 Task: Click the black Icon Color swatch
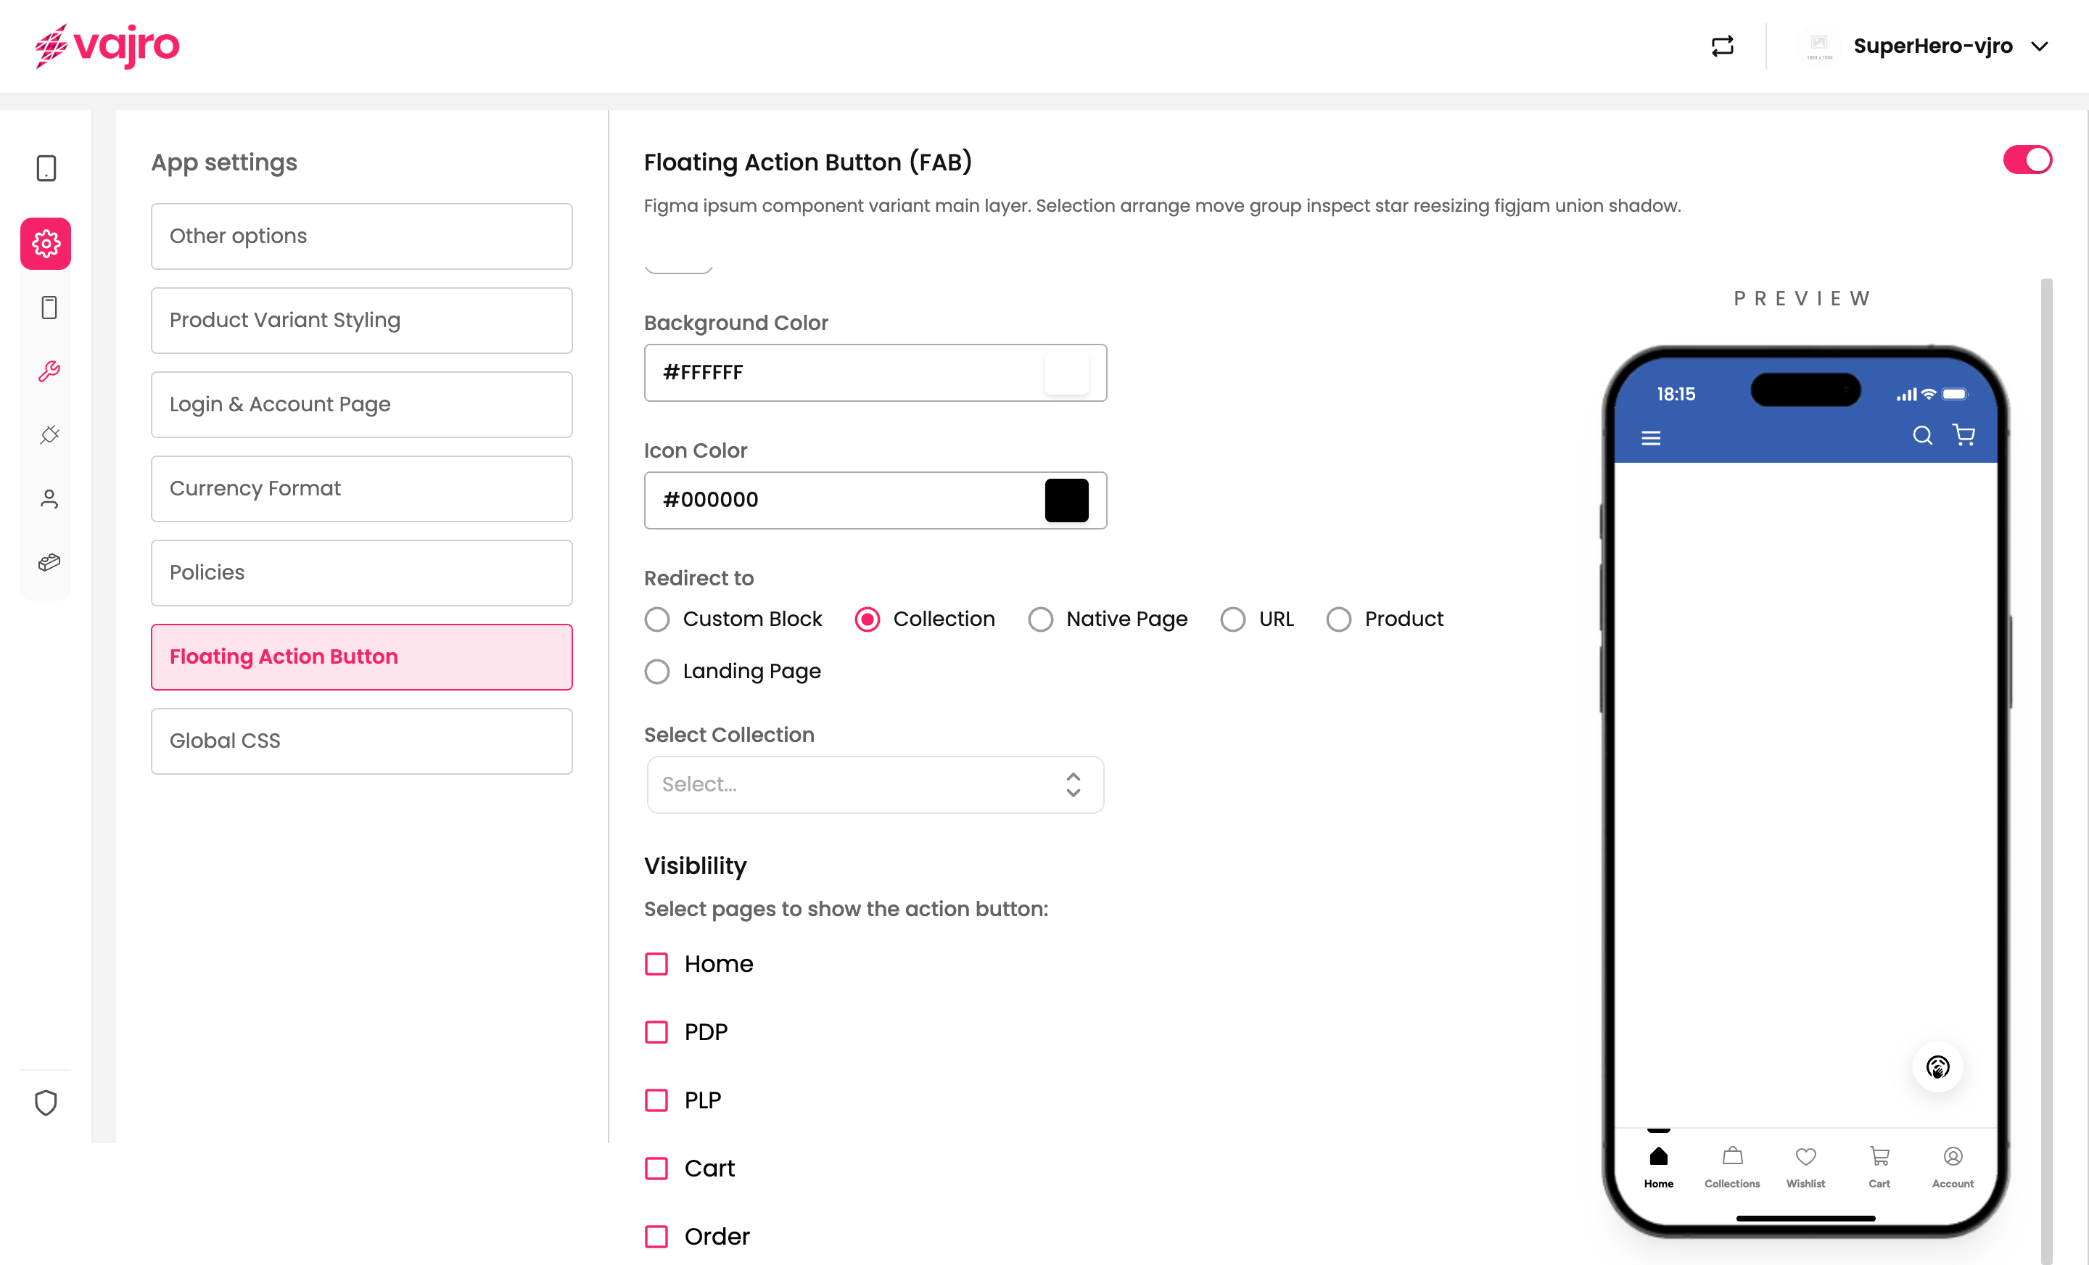[1066, 500]
